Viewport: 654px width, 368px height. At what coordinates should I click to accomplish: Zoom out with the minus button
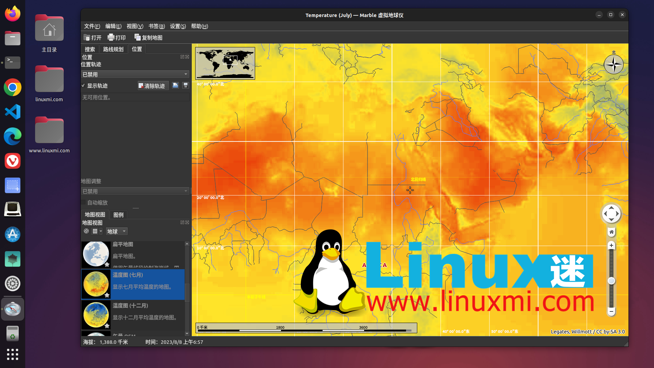tap(611, 311)
